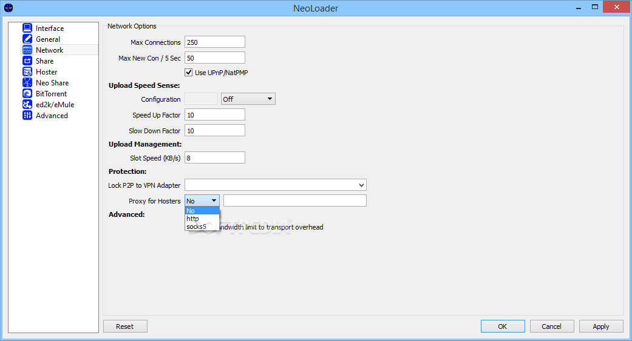The width and height of the screenshot is (632, 341).
Task: Click the NeoLoader app icon in title bar
Action: (8, 8)
